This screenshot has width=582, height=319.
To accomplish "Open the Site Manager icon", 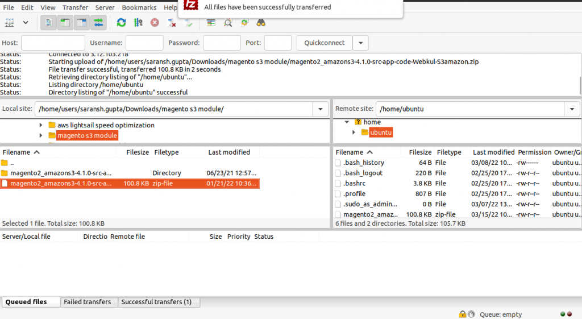I will pyautogui.click(x=10, y=23).
